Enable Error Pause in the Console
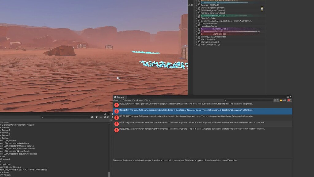This screenshot has height=177, width=314. coord(137,100)
